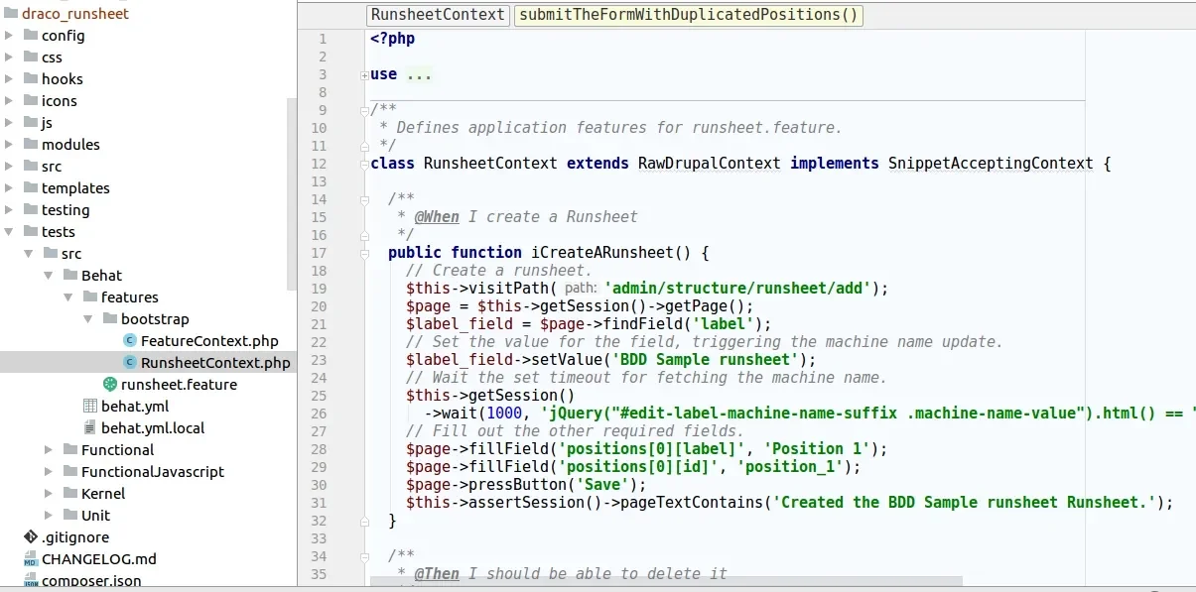
Task: Click the templates folder icon
Action: (30, 187)
